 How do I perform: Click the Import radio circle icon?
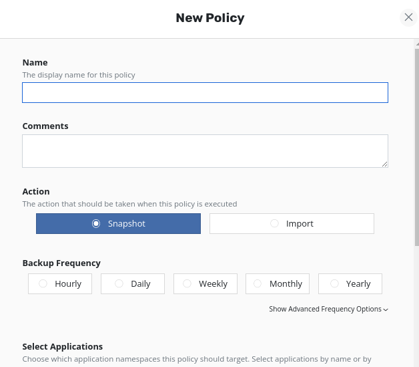274,224
